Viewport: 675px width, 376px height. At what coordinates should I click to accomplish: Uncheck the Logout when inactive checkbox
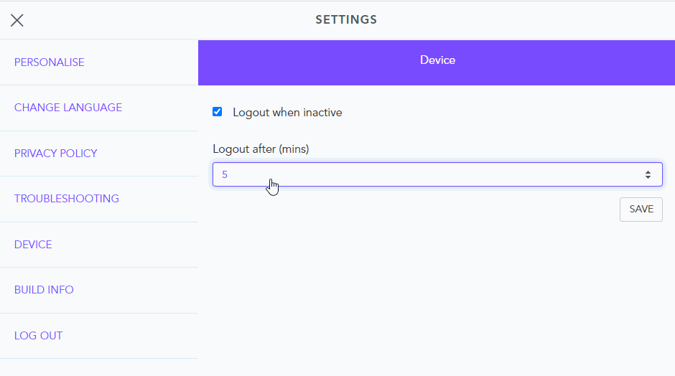pyautogui.click(x=218, y=112)
